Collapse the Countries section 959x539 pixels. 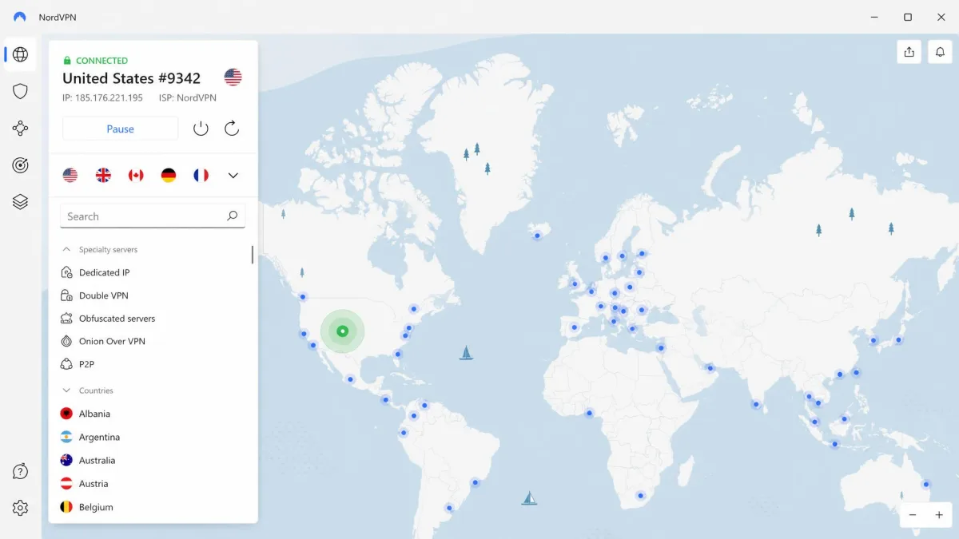coord(67,390)
